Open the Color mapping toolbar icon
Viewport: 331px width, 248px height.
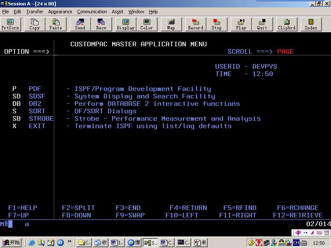click(147, 24)
